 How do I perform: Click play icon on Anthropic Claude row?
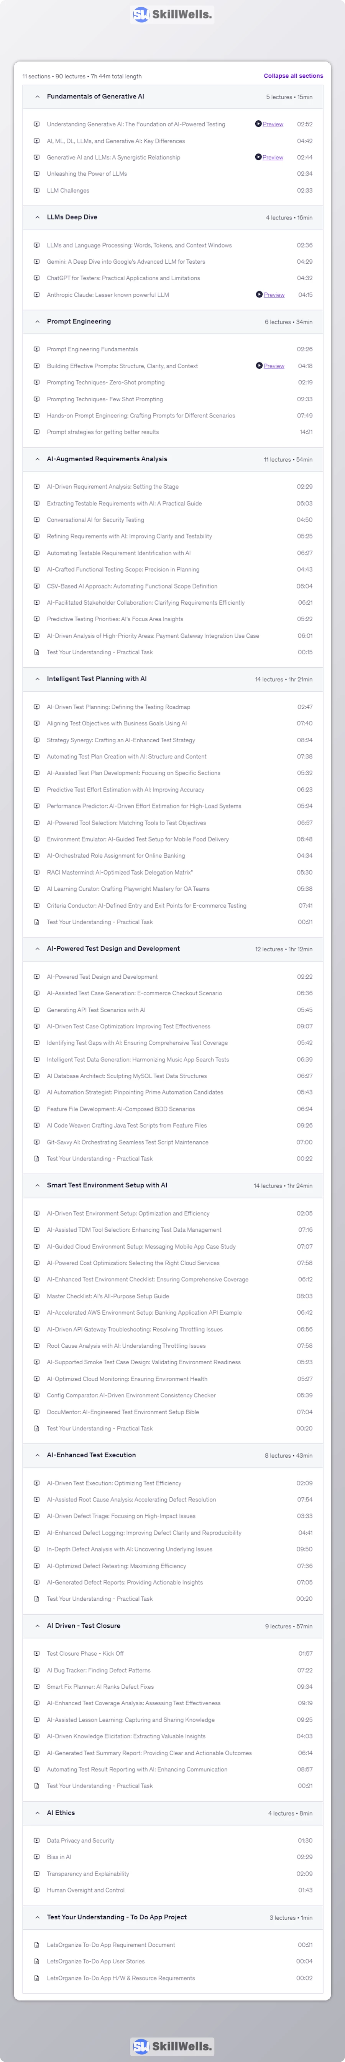coord(259,294)
